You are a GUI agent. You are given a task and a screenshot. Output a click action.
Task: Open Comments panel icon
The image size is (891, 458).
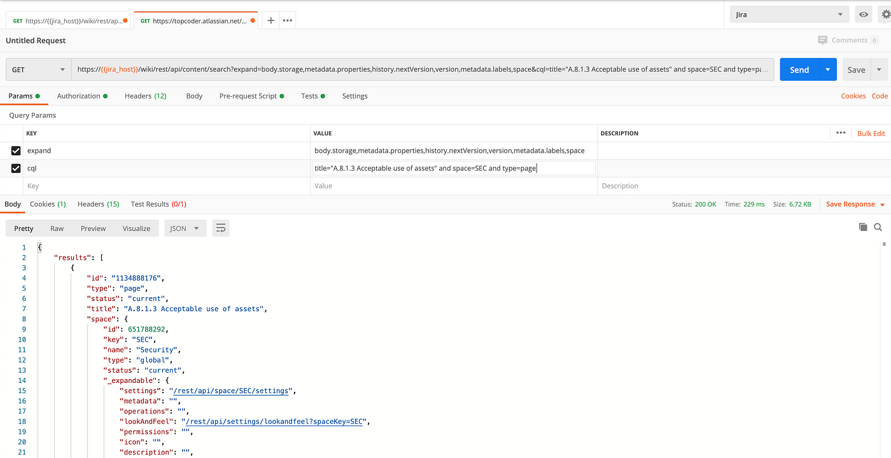[822, 40]
